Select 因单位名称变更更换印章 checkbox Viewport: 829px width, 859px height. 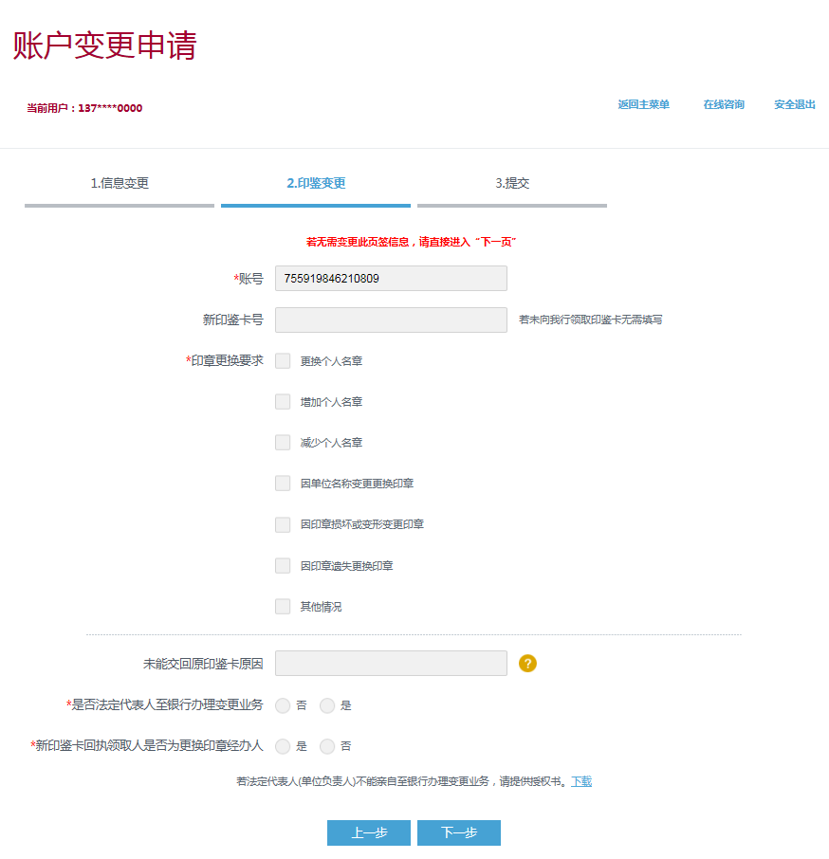point(283,484)
